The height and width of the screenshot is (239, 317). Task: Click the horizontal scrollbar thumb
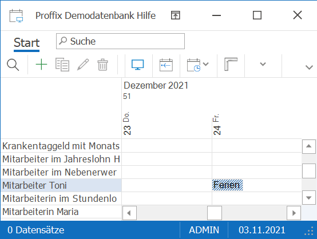[x=215, y=213]
